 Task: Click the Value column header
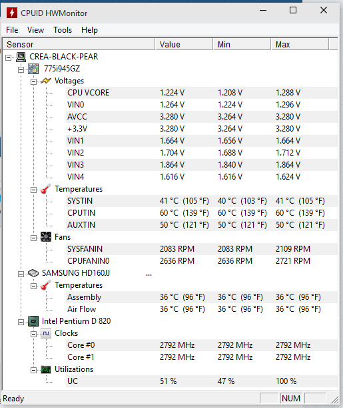coord(184,45)
